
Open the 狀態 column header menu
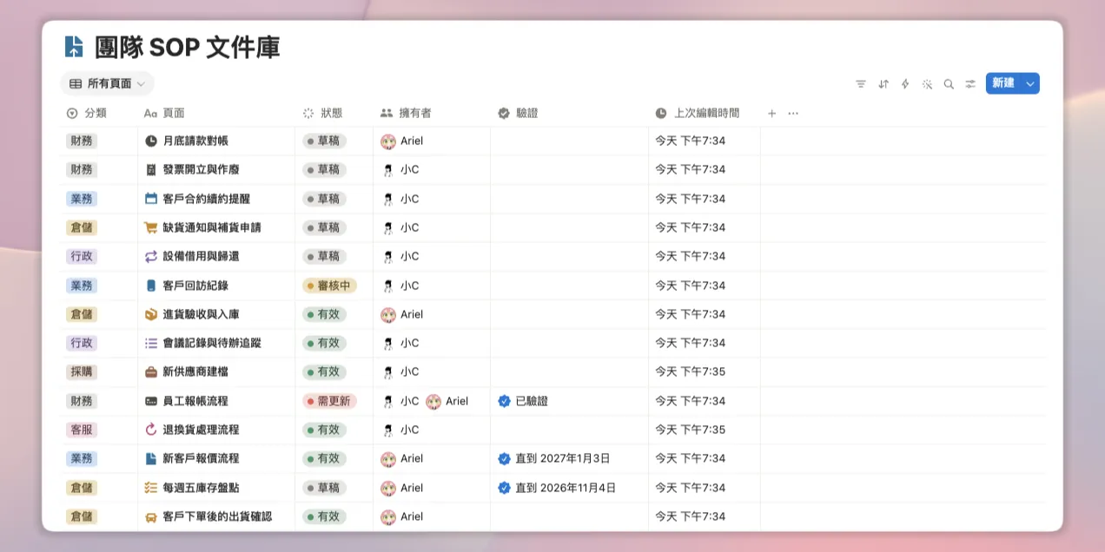(322, 113)
